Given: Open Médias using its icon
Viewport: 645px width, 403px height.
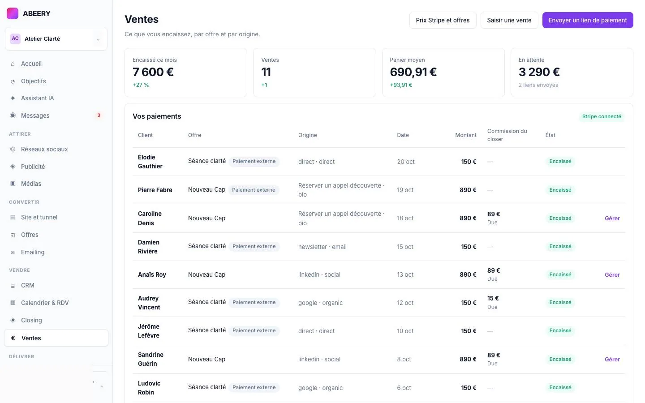Looking at the screenshot, I should (x=13, y=184).
